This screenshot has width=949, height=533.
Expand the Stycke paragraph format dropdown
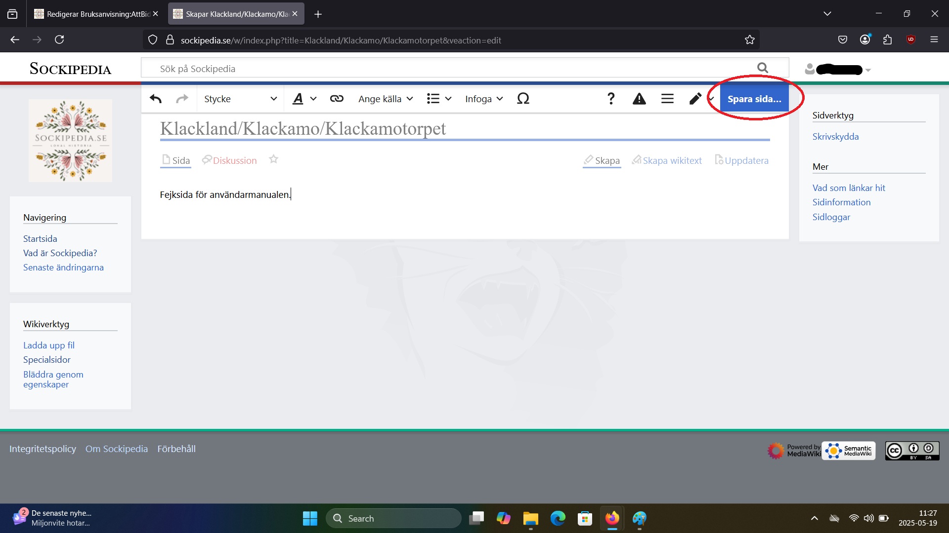point(240,99)
